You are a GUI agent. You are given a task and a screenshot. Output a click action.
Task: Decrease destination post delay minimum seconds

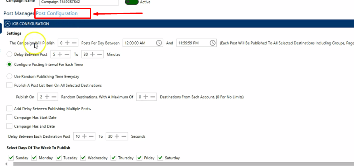[x=91, y=136]
